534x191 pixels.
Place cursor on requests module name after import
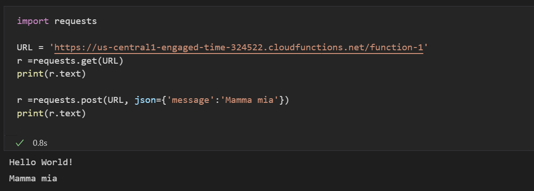pyautogui.click(x=75, y=21)
